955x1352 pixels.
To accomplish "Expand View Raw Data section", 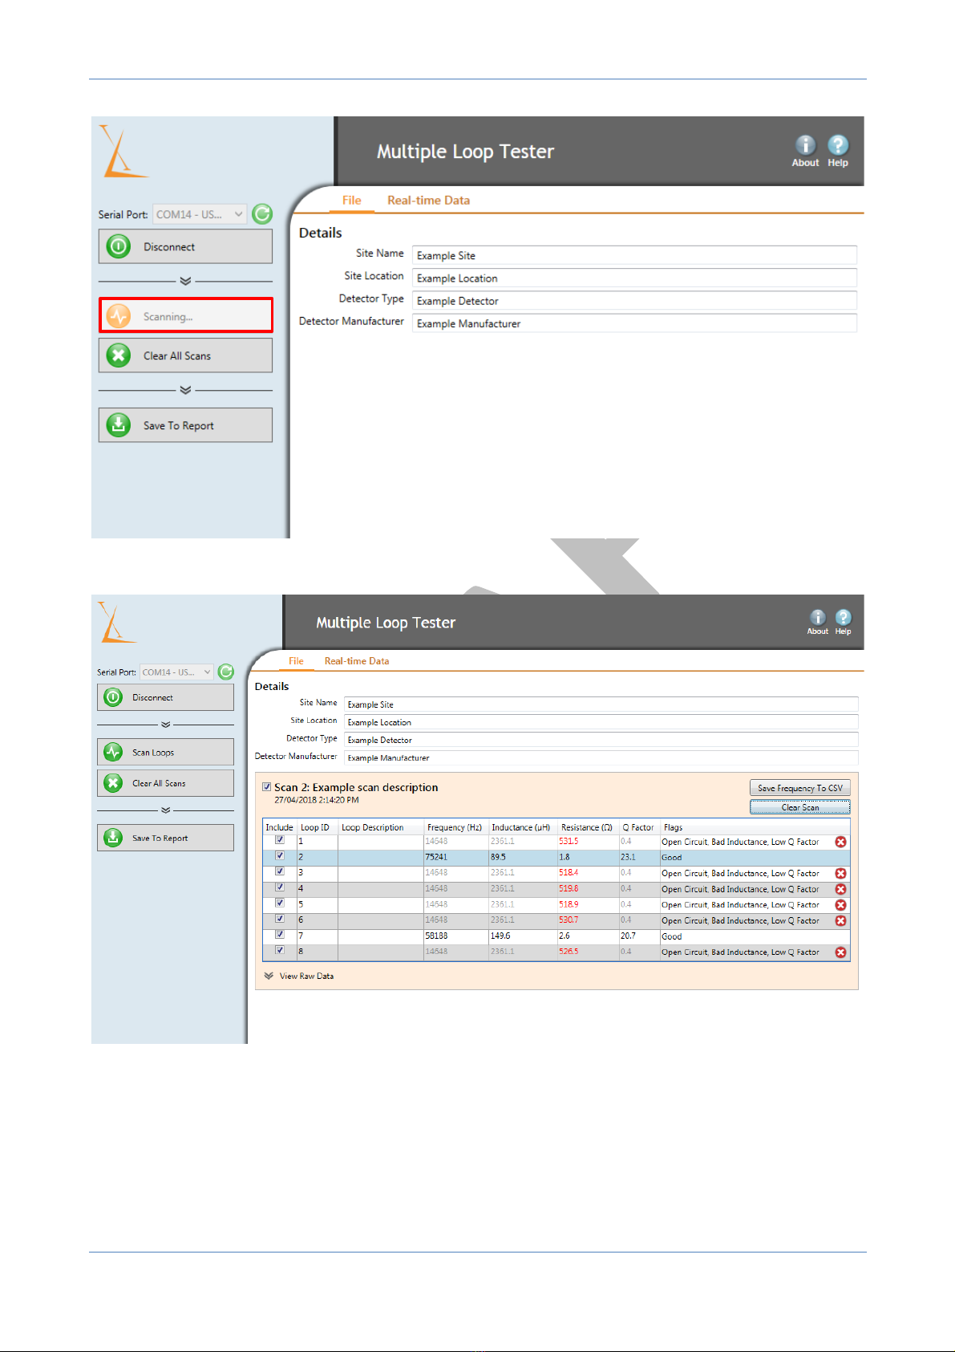I will click(299, 976).
